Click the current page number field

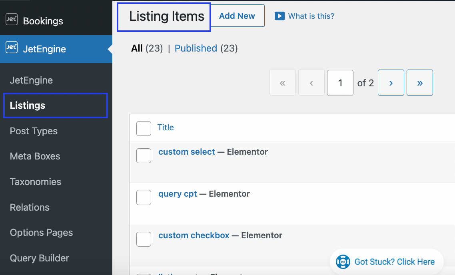[x=340, y=83]
